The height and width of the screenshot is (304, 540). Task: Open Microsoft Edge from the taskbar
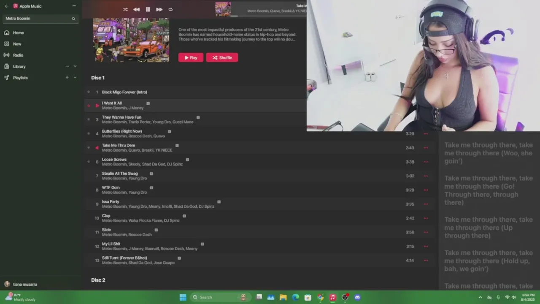click(x=295, y=297)
